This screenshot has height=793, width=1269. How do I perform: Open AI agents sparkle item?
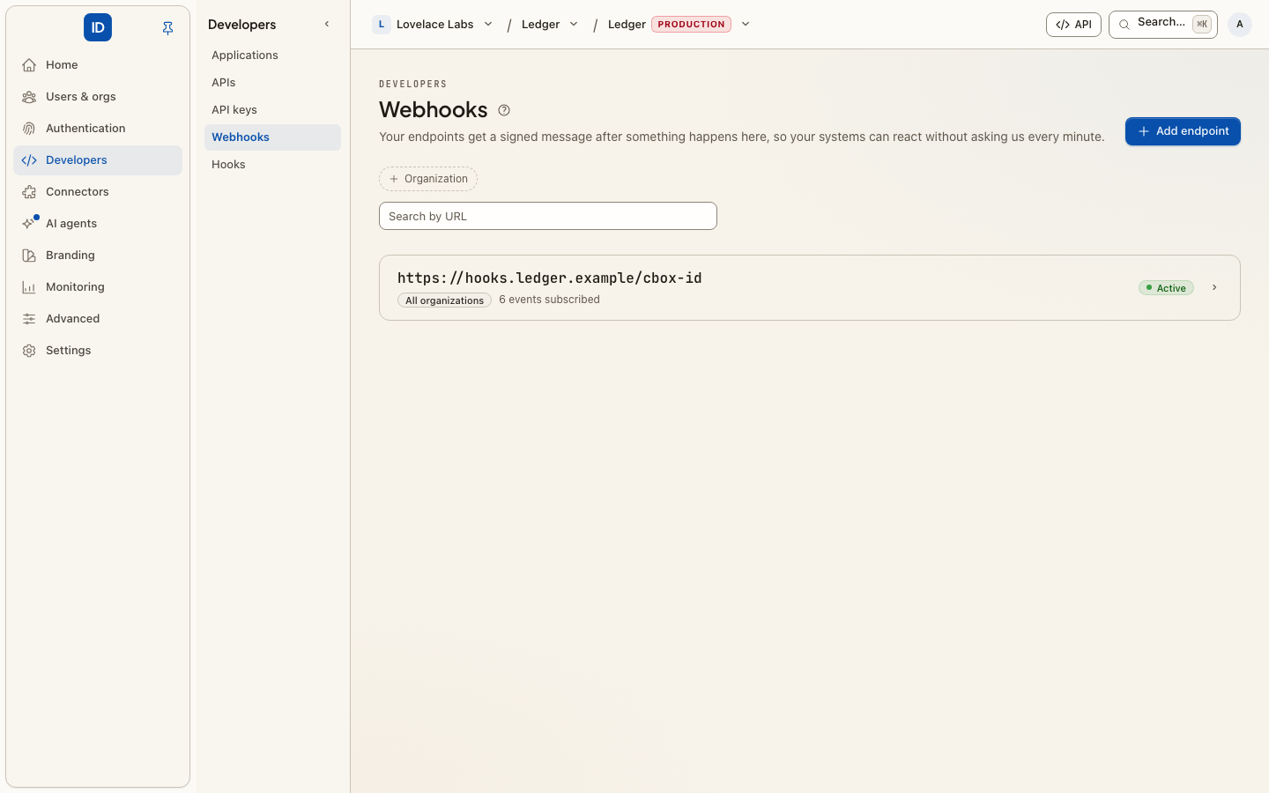pyautogui.click(x=98, y=224)
